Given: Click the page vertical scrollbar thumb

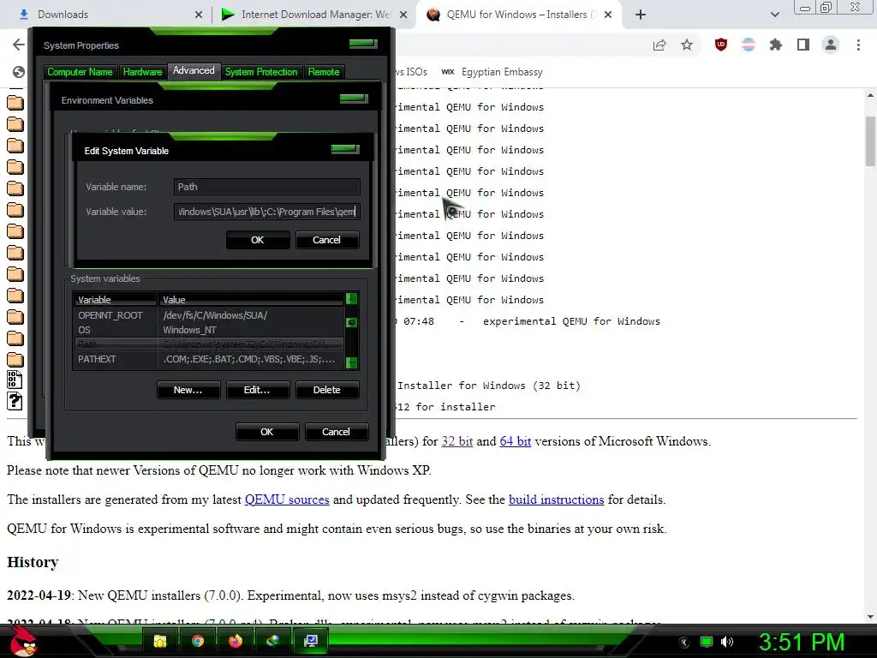Looking at the screenshot, I should 870,141.
